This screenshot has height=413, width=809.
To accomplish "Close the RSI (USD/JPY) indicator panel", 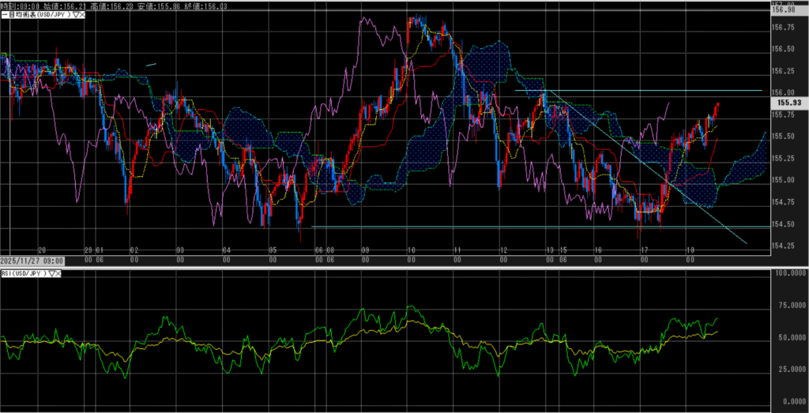I will coord(60,273).
